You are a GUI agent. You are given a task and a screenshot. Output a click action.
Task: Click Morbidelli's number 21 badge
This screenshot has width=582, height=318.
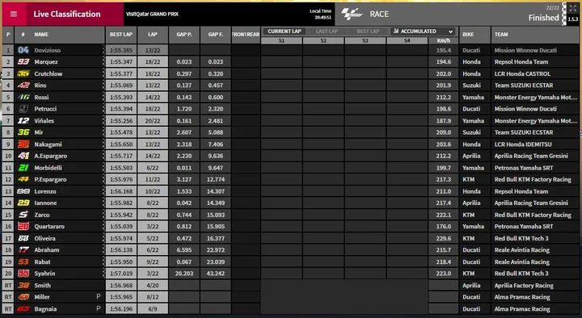pos(23,168)
